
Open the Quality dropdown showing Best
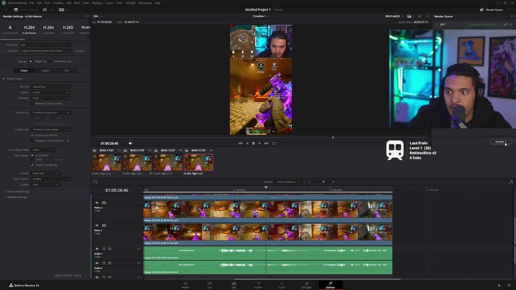[45, 184]
